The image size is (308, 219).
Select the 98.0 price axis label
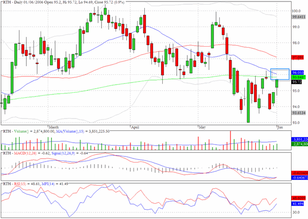[x=296, y=43]
